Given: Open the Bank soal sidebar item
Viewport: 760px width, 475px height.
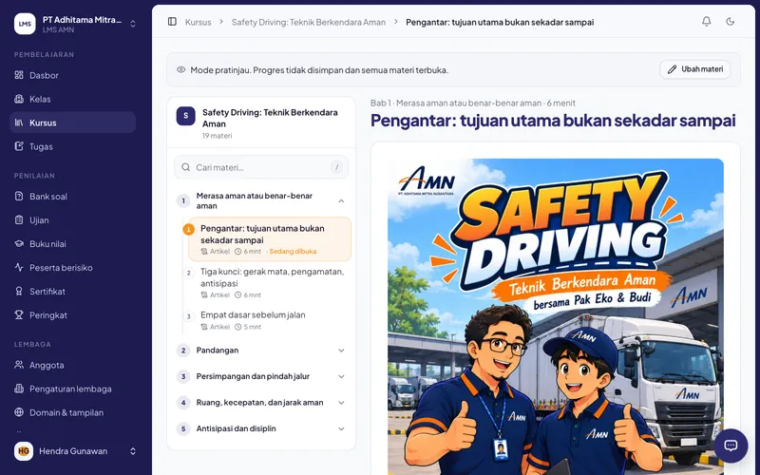Looking at the screenshot, I should click(x=73, y=197).
